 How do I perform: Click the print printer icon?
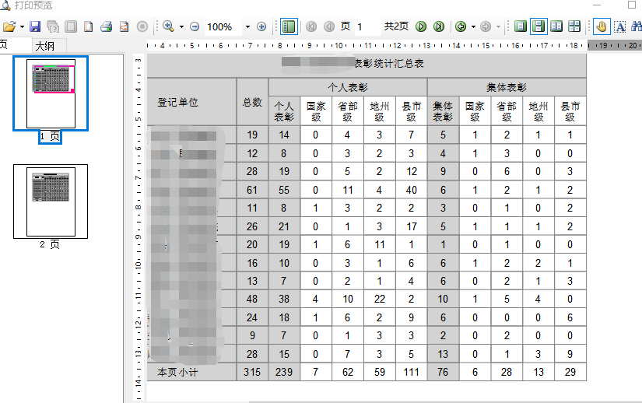tap(107, 27)
